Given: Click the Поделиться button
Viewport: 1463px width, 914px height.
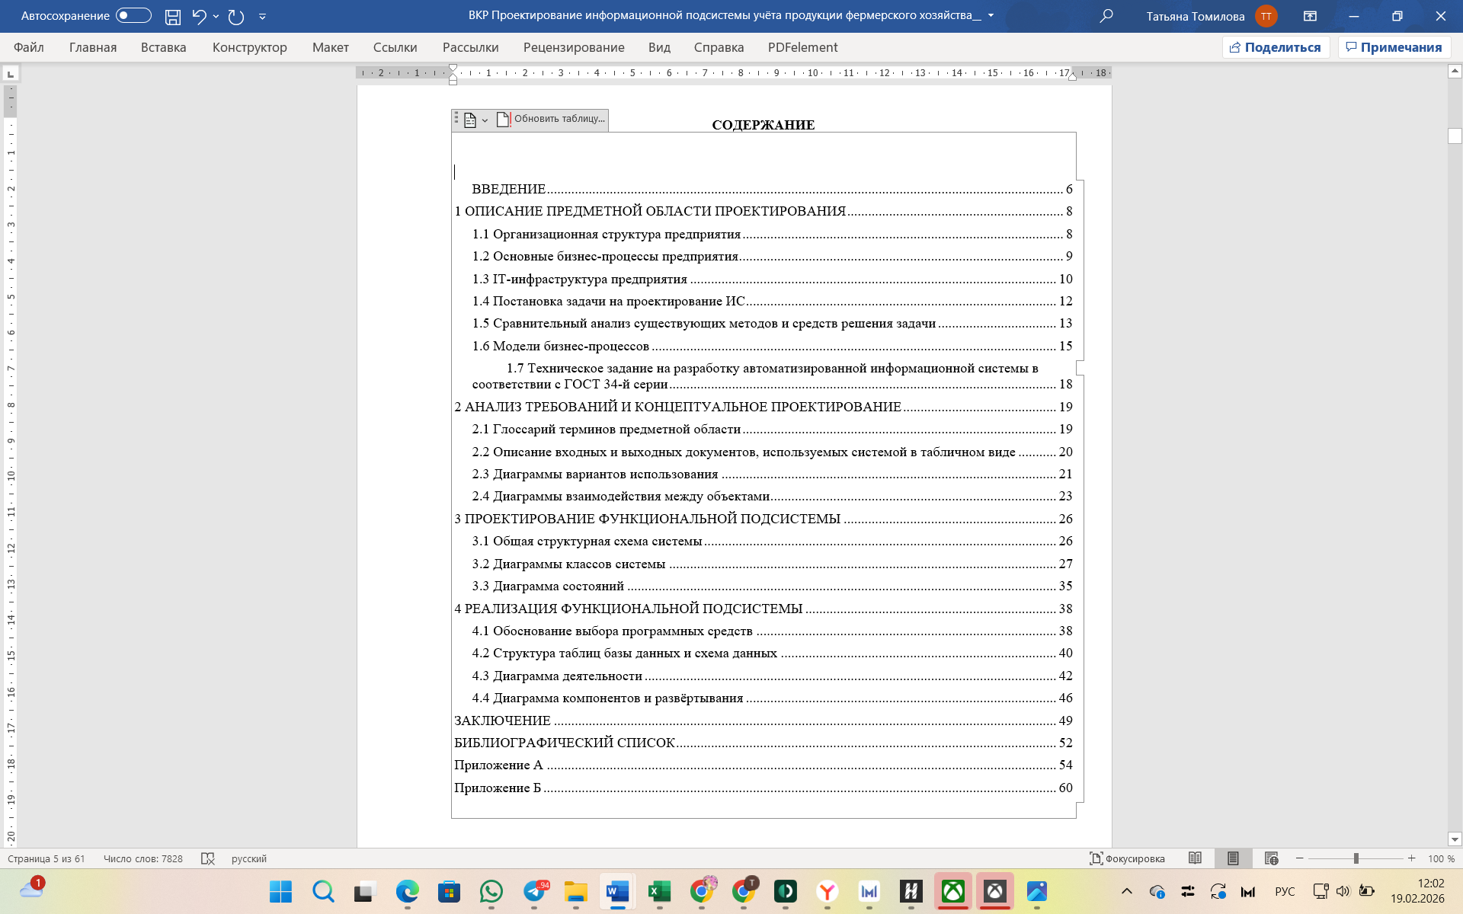Looking at the screenshot, I should (1276, 47).
